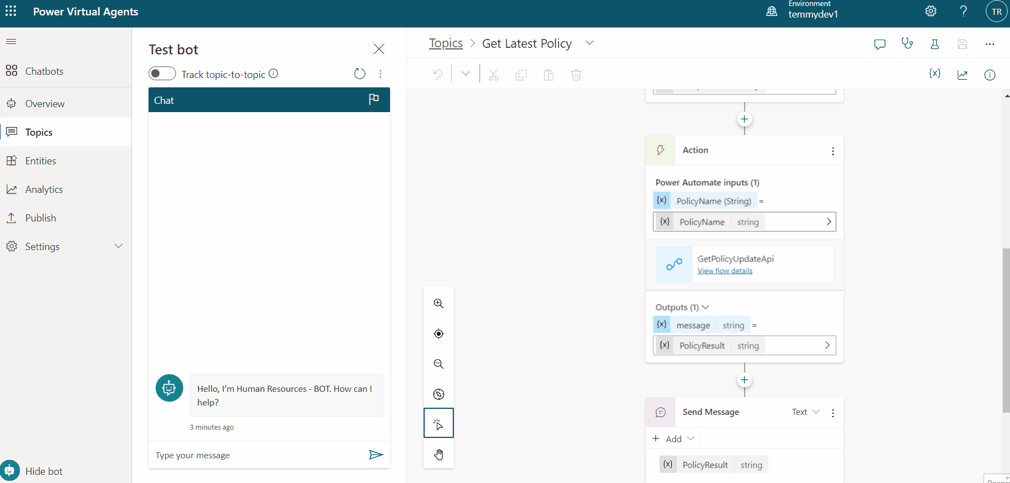This screenshot has height=483, width=1010.
Task: Open the help question mark
Action: point(963,12)
